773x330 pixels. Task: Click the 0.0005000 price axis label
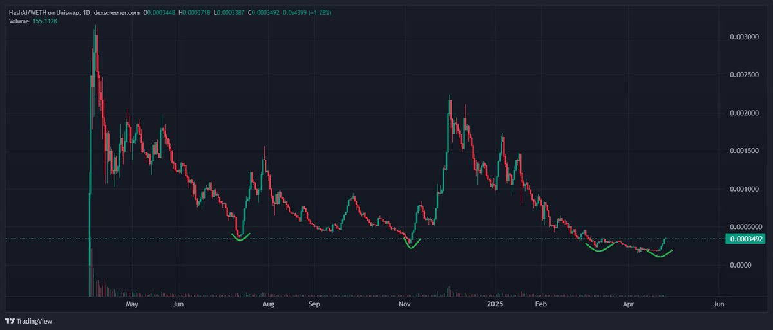pos(745,227)
